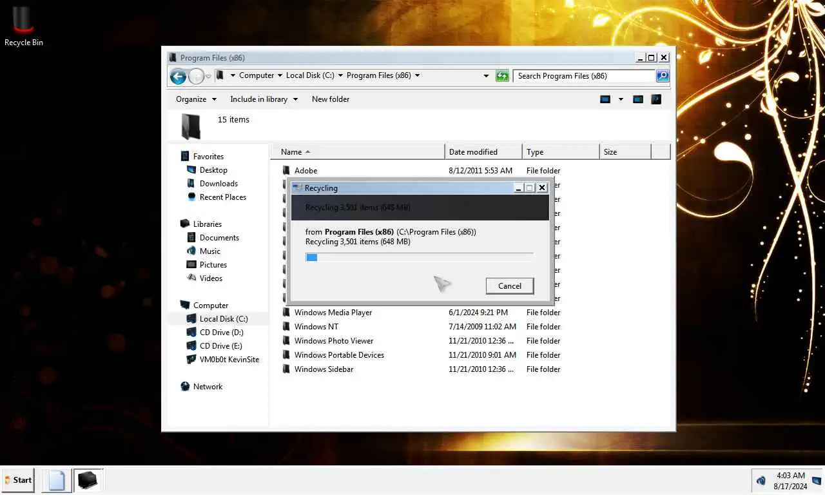Click the Search Program Files (x86) field
The width and height of the screenshot is (825, 495).
tap(585, 76)
